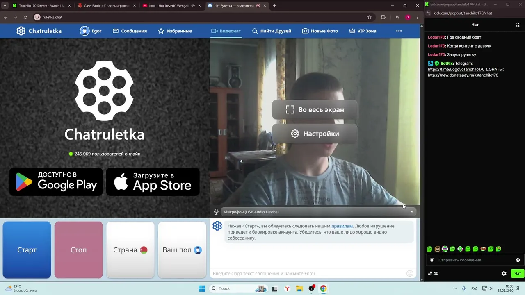Image resolution: width=525 pixels, height=295 pixels.
Task: Open the camera site permissions icon in address bar
Action: (x=37, y=17)
